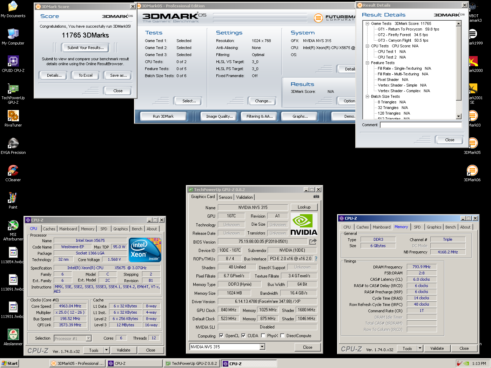Open the RivaTuner desktop icon

click(x=13, y=119)
